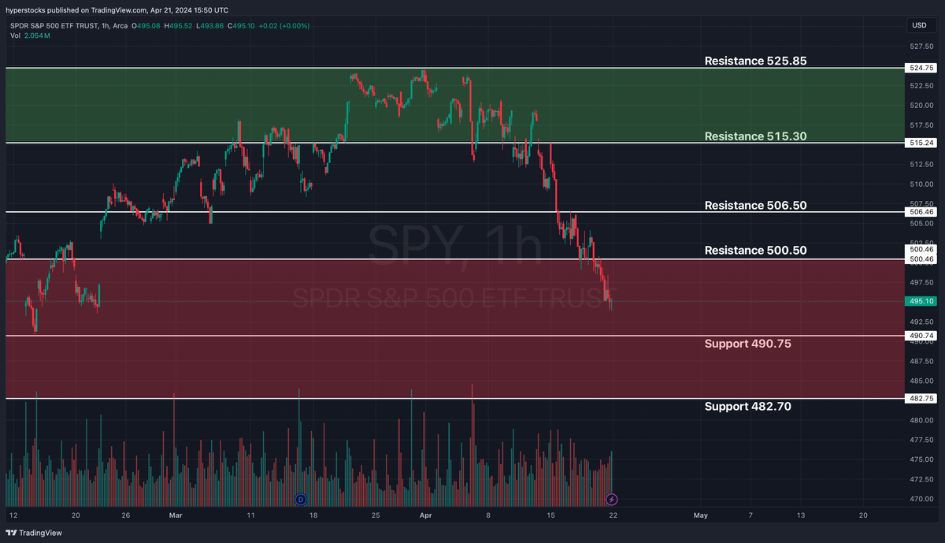The image size is (945, 543).
Task: Select the Support 490.75 text label
Action: (x=747, y=344)
